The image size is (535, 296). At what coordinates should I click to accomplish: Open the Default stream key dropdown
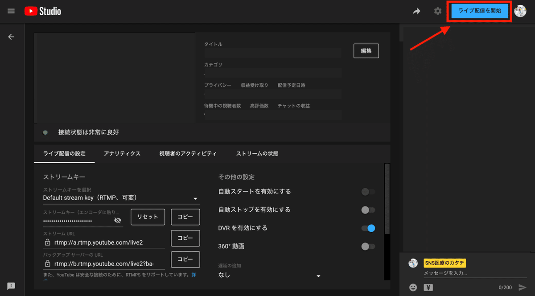point(195,198)
